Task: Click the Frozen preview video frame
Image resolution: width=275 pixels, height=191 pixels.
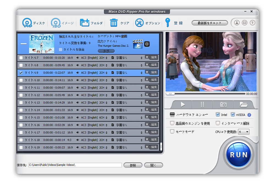Action: pyautogui.click(x=211, y=61)
